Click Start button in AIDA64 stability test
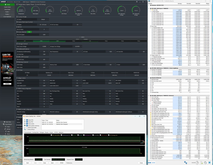This screenshot has height=165, width=213. 28,163
